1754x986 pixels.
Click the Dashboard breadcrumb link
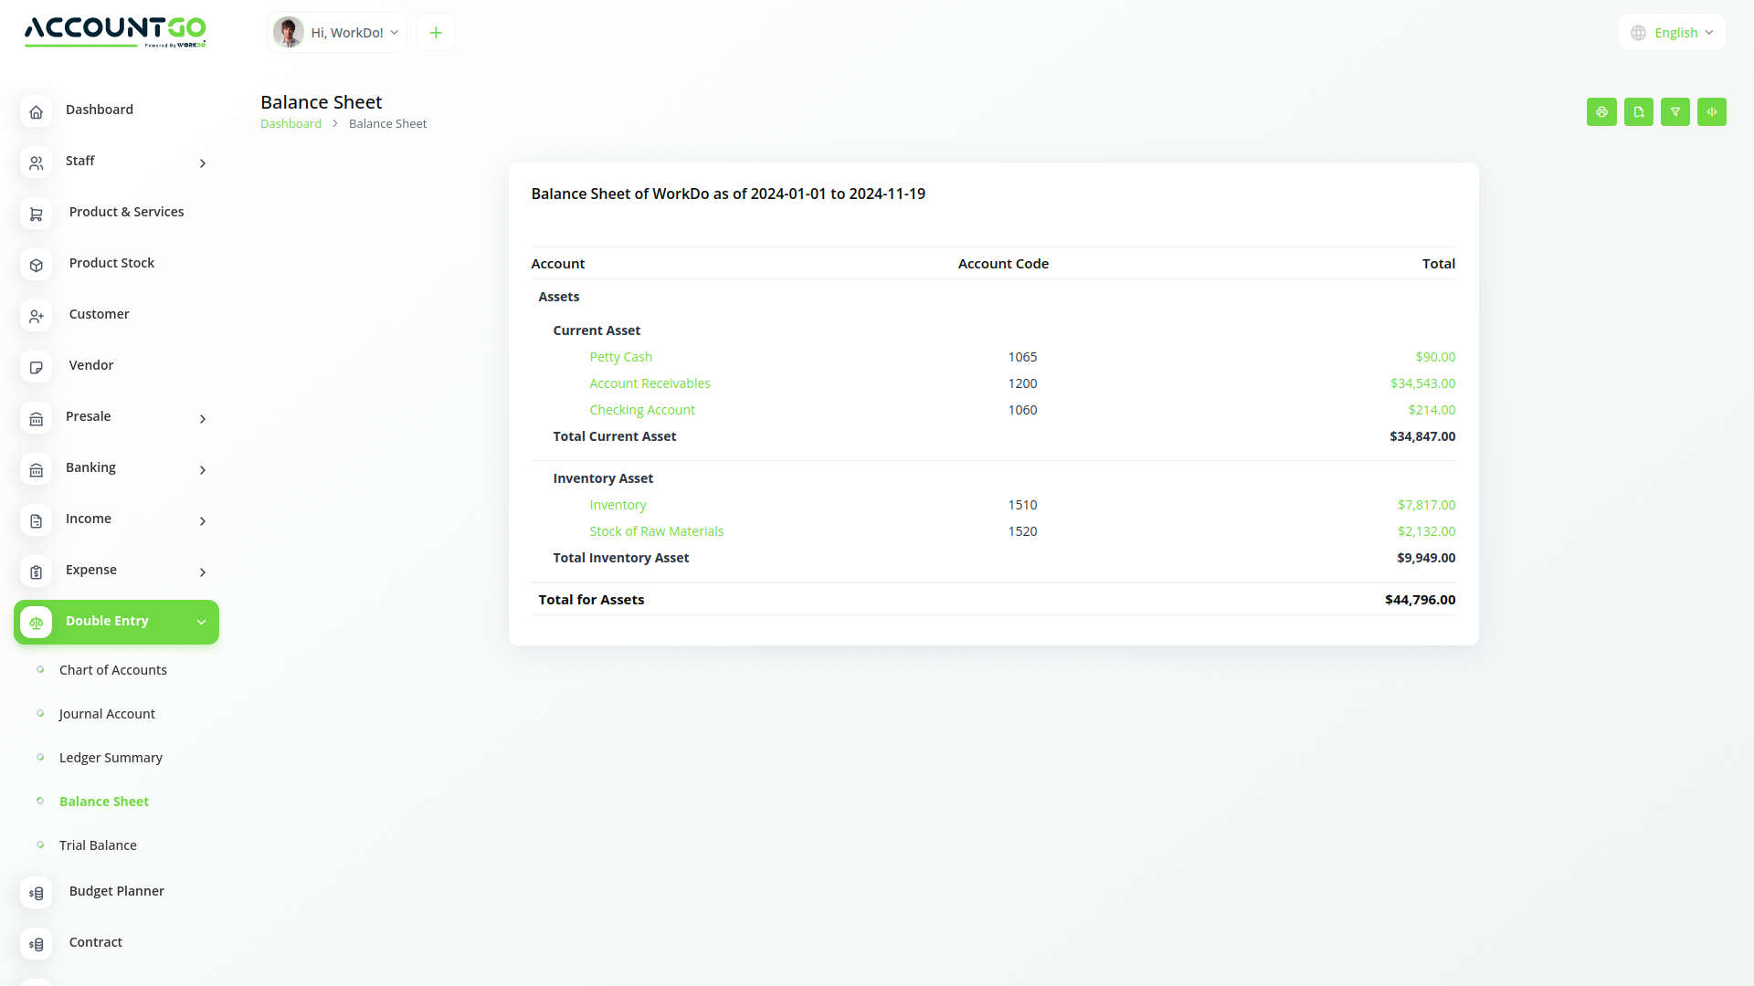pos(291,123)
